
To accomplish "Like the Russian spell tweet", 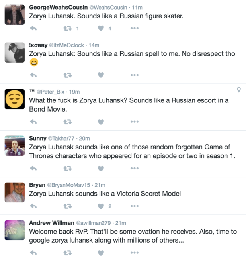I will click(101, 75).
